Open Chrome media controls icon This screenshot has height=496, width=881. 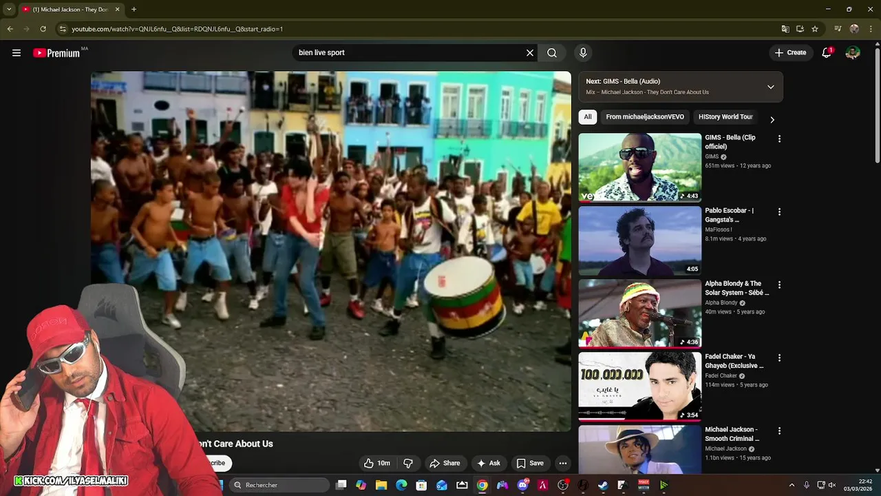(x=838, y=29)
